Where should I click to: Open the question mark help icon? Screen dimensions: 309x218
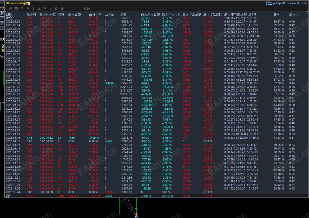pos(2,18)
